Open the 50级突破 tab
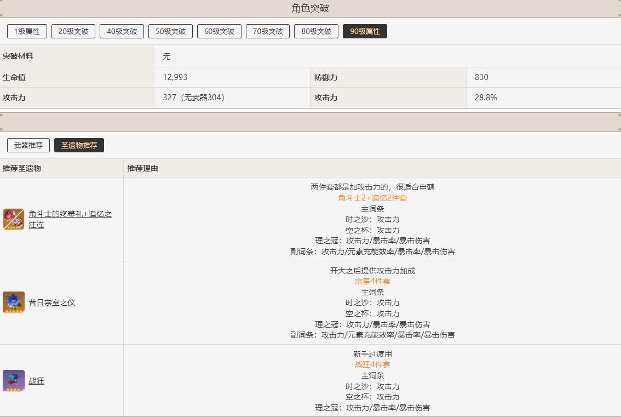This screenshot has height=417, width=621. (170, 31)
